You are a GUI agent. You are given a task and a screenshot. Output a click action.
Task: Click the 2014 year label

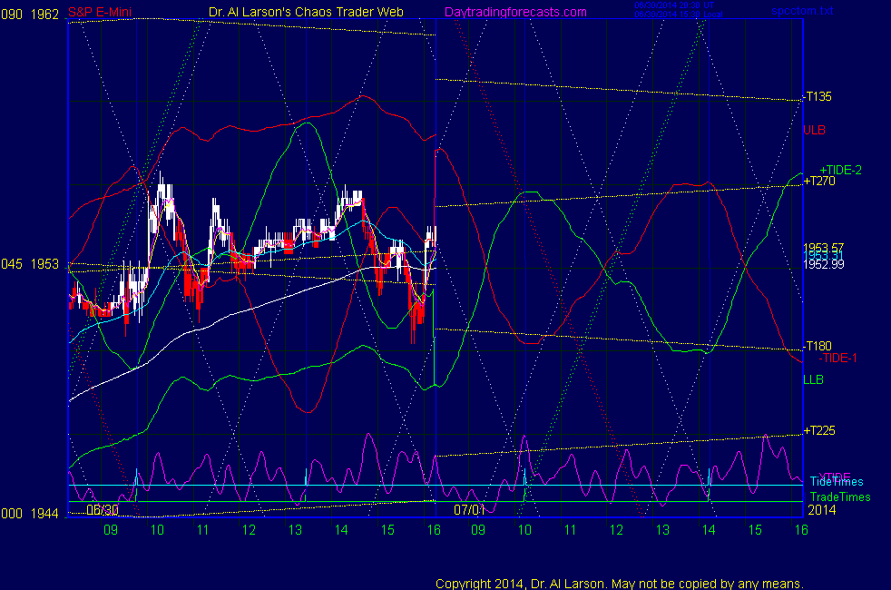click(822, 510)
